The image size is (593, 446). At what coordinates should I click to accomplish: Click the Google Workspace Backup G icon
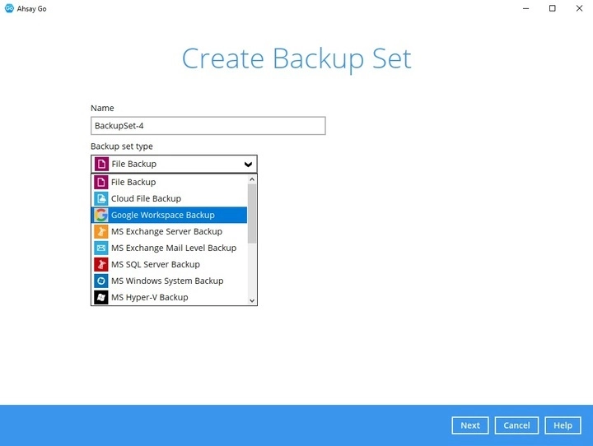coord(101,215)
